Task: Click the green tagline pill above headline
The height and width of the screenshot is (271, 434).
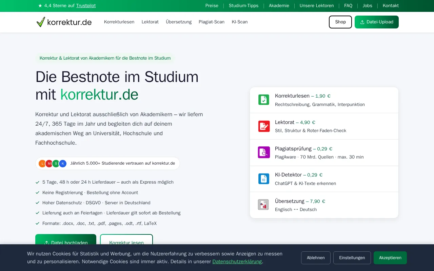Action: point(105,58)
